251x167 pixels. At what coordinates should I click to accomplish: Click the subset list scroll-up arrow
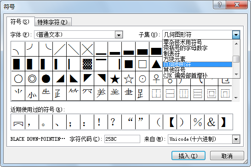point(236,44)
